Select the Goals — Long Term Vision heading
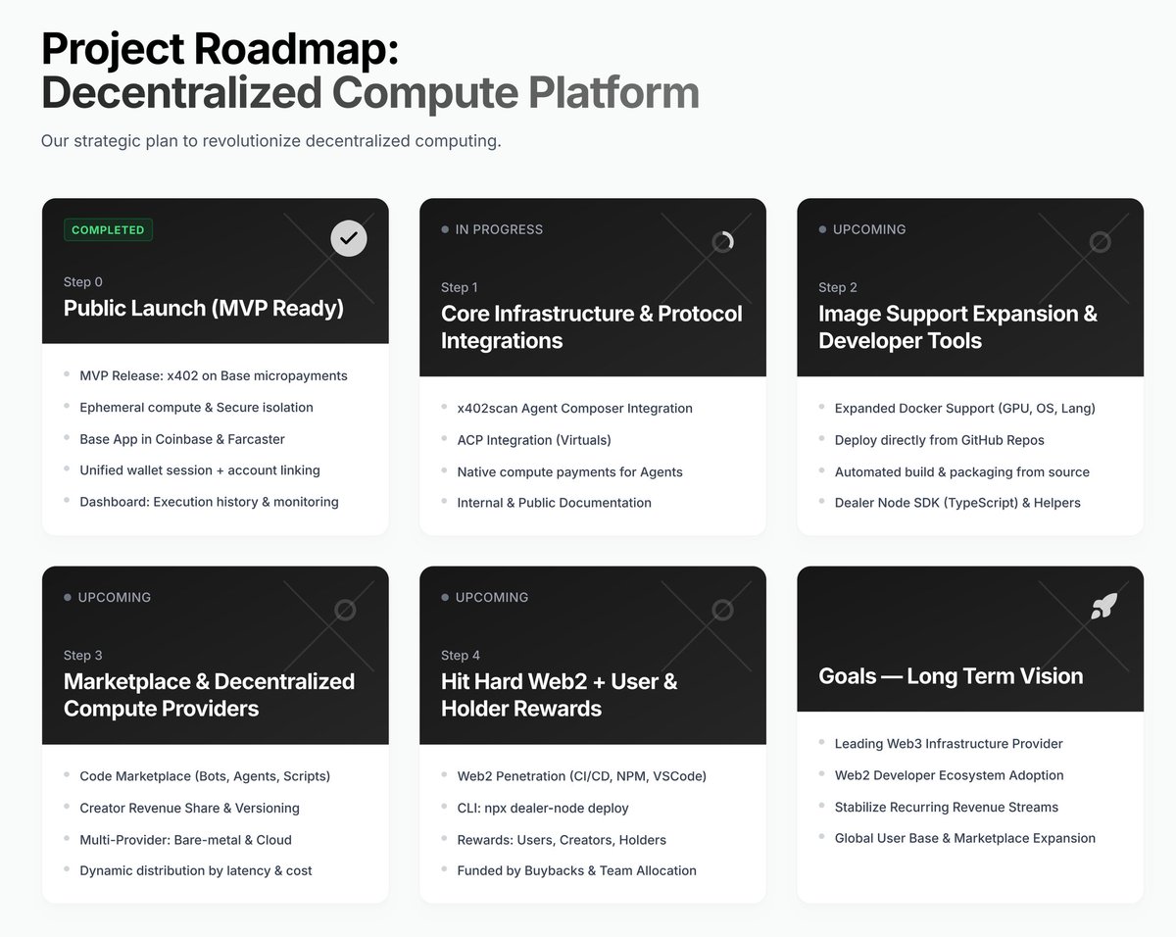Image resolution: width=1176 pixels, height=937 pixels. (951, 676)
